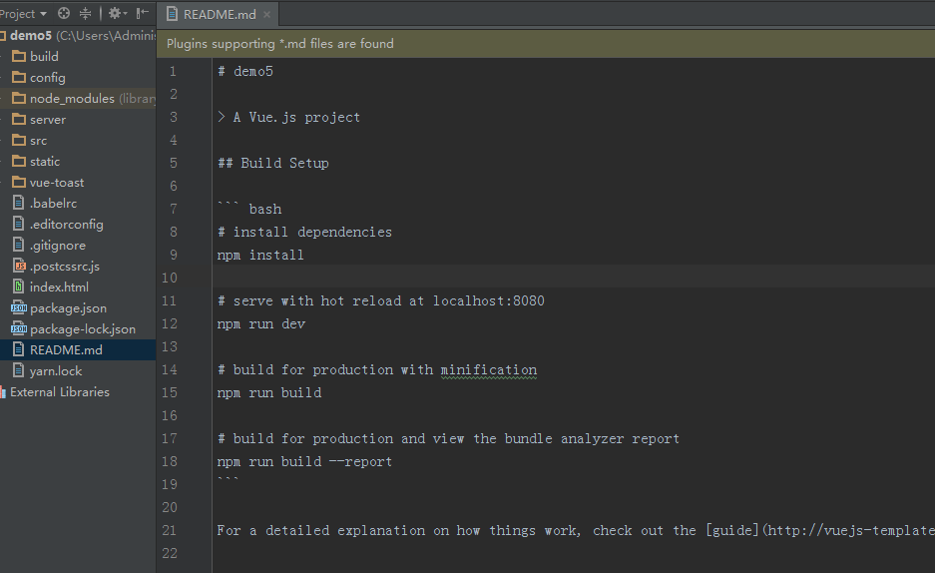Click the '## Build Setup' line

point(273,164)
